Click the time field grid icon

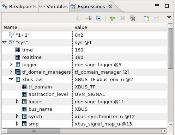point(18,50)
